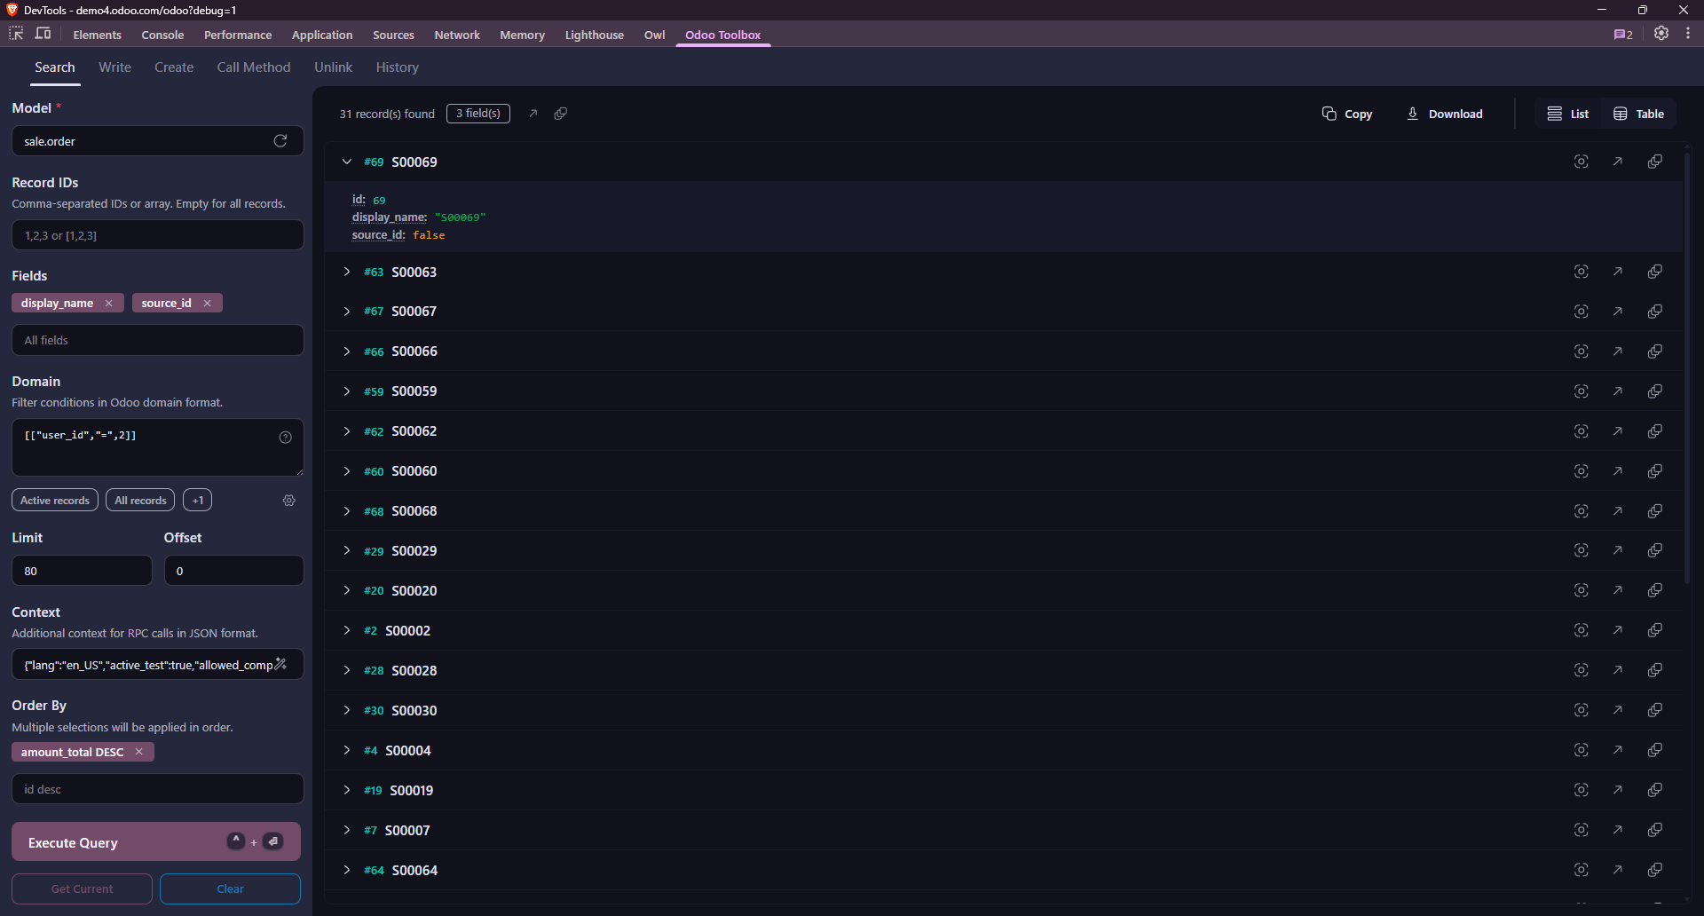
Task: Open the domain filter settings gear
Action: [x=288, y=500]
